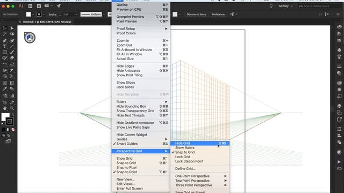Select the Eraser tool

[12, 58]
